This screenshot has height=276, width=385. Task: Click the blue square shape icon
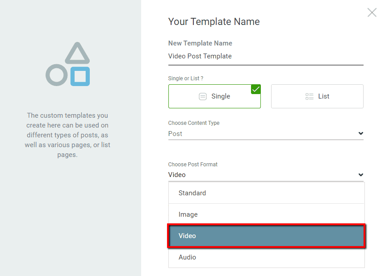pyautogui.click(x=80, y=76)
